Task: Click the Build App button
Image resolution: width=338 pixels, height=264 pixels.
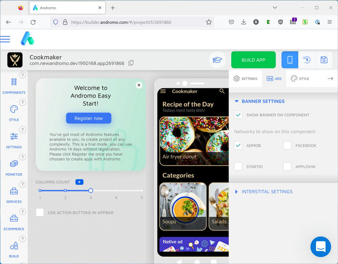Action: pos(253,60)
